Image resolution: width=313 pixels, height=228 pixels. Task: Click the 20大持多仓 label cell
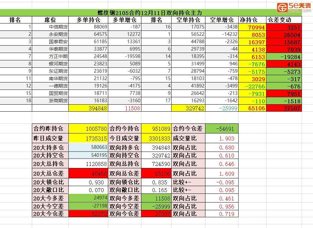pos(50,147)
